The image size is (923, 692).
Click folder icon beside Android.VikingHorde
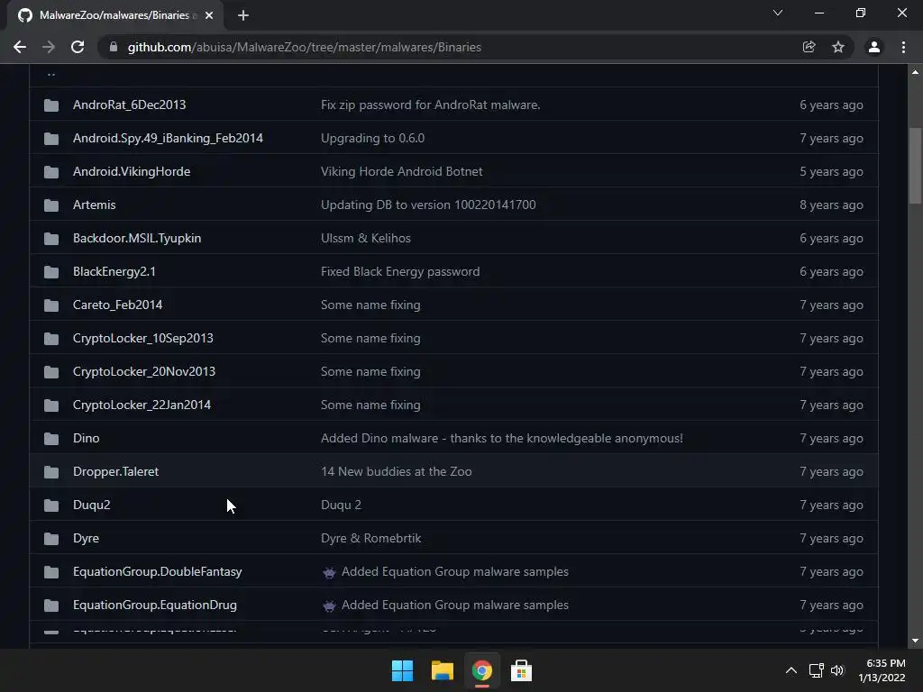click(51, 172)
